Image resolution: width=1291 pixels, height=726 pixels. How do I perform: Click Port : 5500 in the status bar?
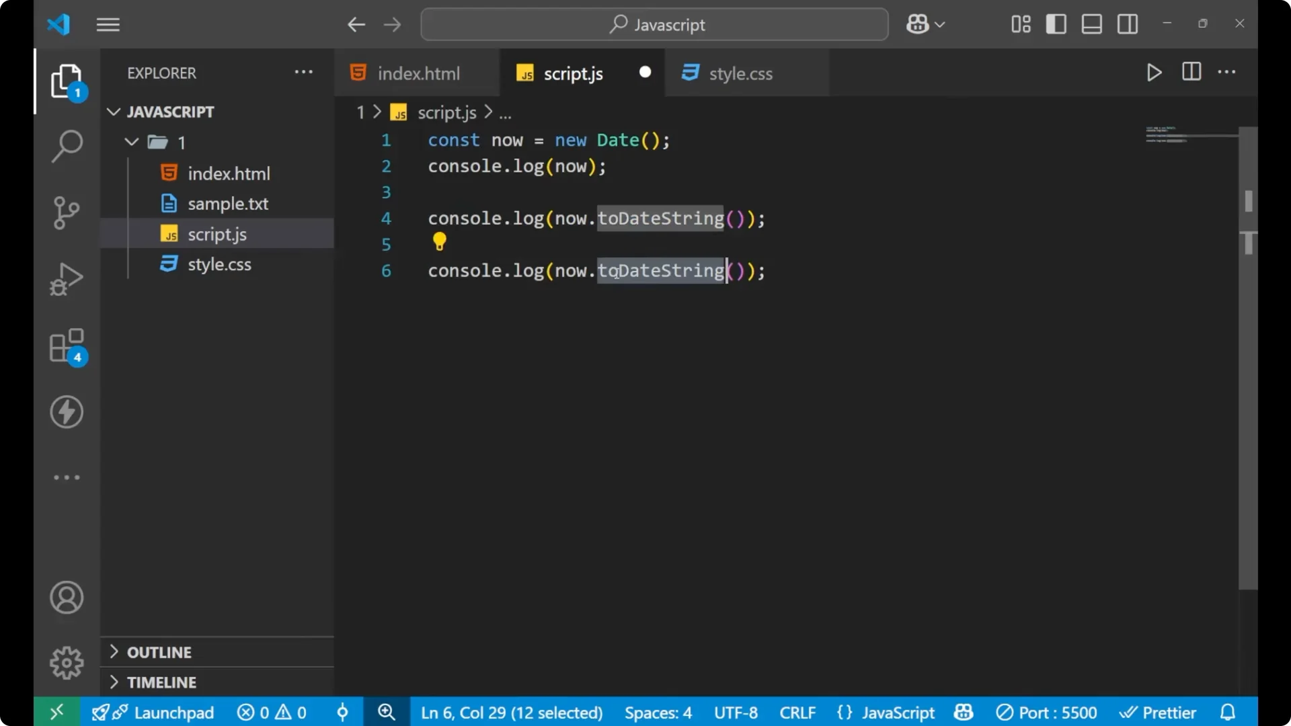click(x=1047, y=712)
